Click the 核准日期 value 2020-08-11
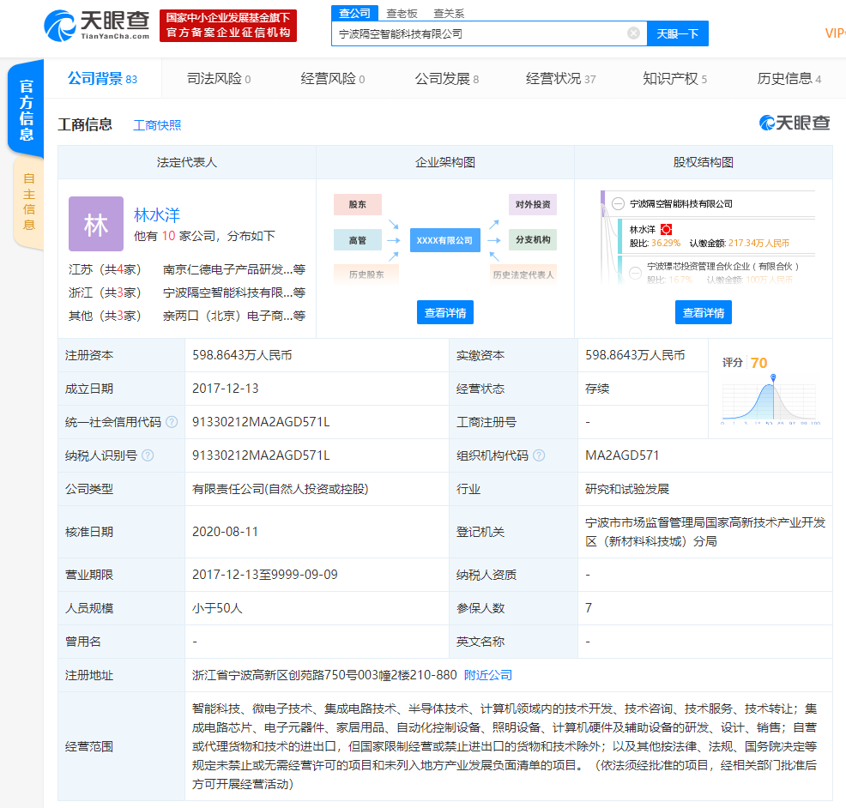 226,531
